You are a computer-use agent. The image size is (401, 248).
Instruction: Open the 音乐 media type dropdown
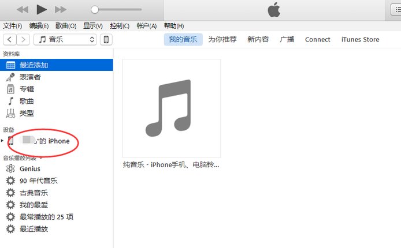pyautogui.click(x=65, y=39)
